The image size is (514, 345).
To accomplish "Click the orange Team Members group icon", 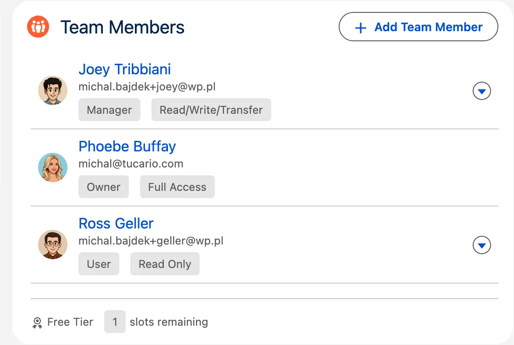I will pyautogui.click(x=38, y=27).
